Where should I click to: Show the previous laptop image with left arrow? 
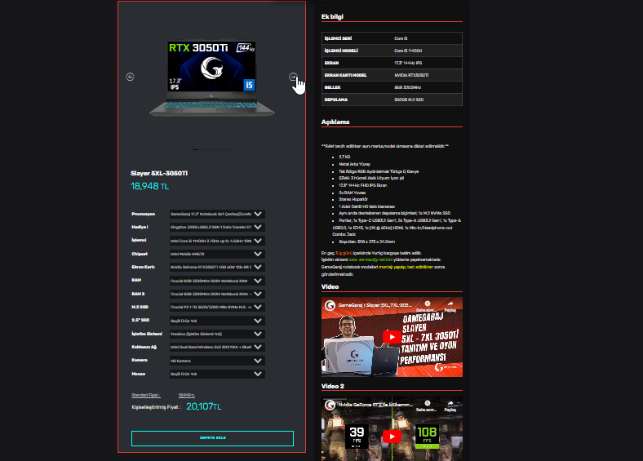[x=130, y=77]
